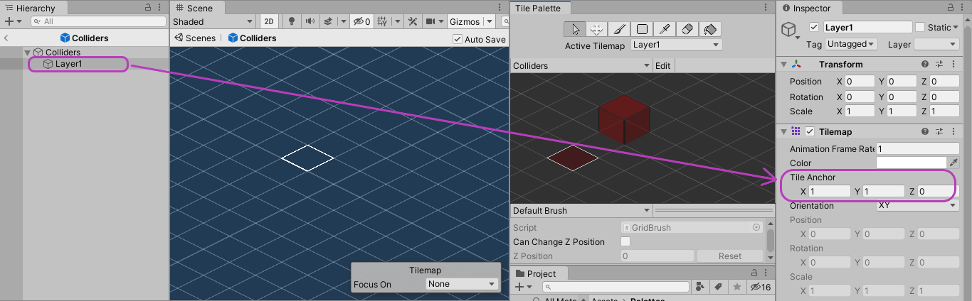Toggle Auto Save checkbox
Screen dimensions: 972x301
[457, 39]
